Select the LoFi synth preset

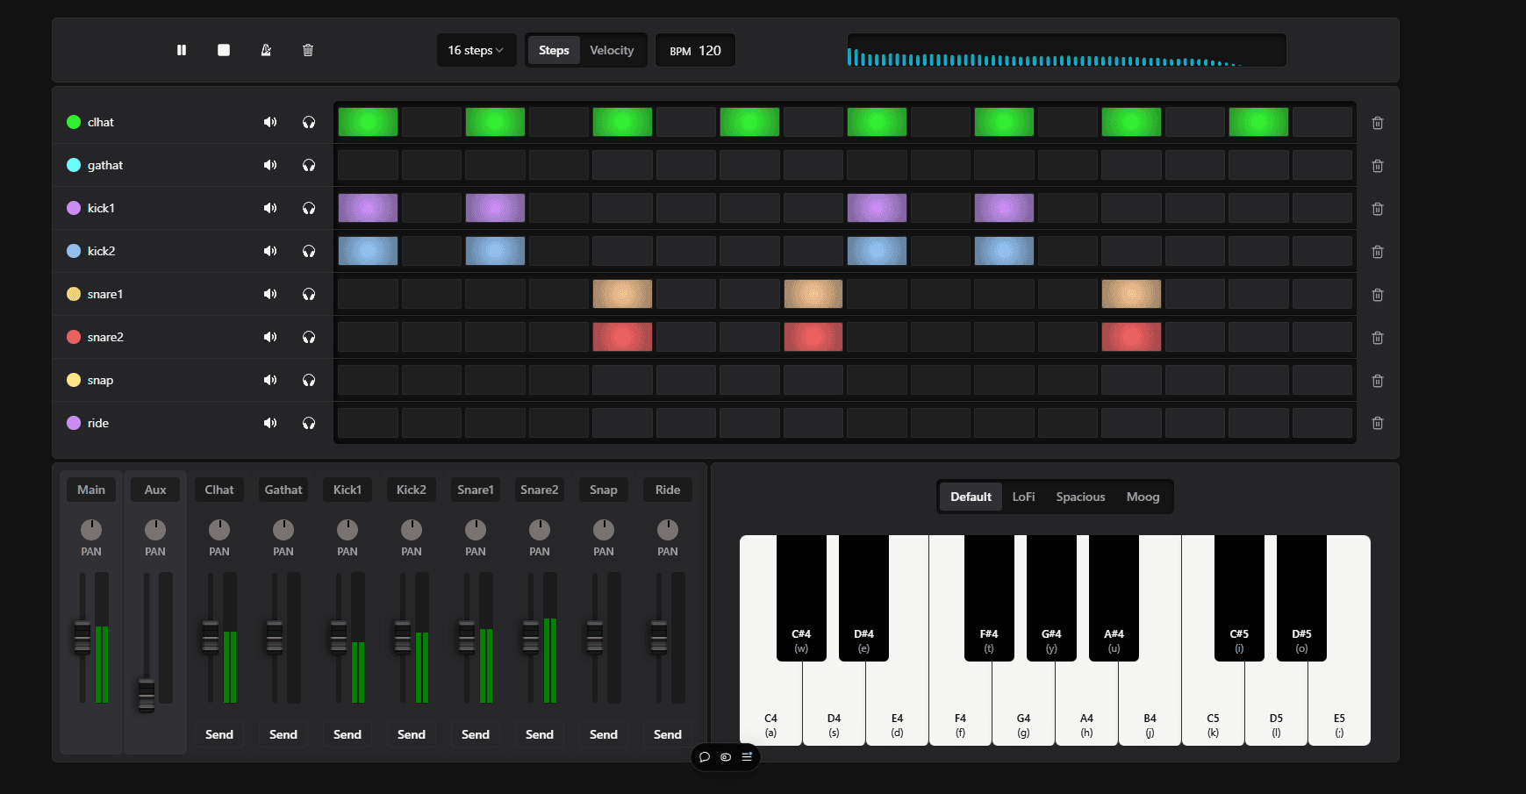tap(1023, 497)
